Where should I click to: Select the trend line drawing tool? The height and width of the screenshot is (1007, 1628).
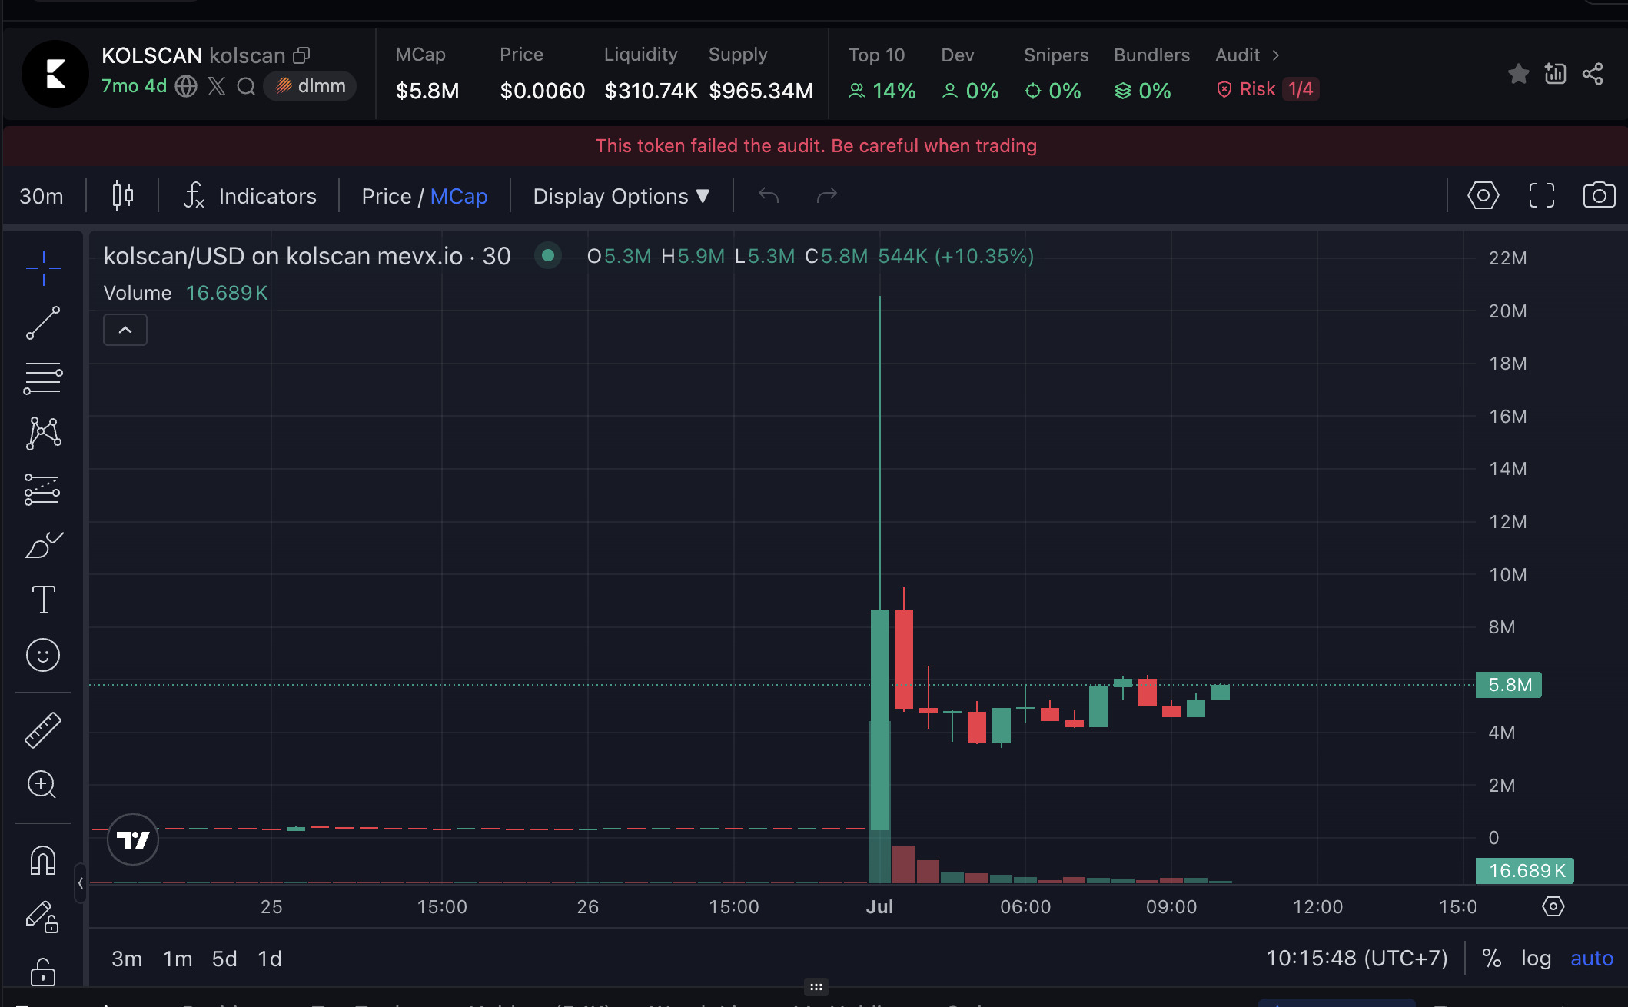click(x=43, y=323)
